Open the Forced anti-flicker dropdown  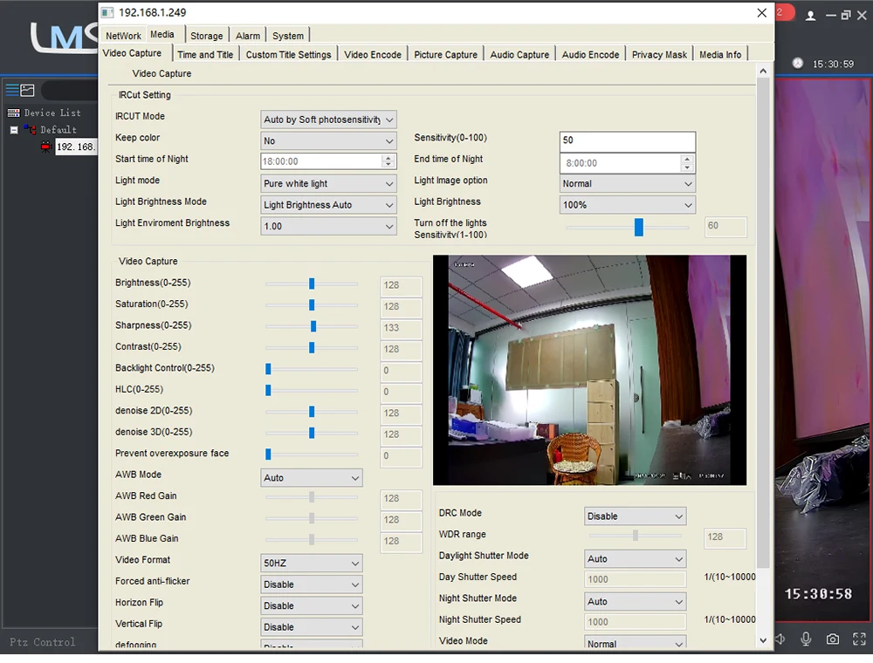tap(312, 584)
